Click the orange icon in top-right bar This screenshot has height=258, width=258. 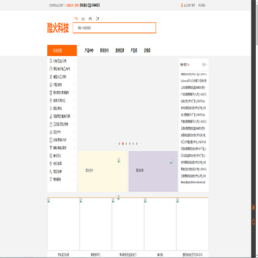pos(181,5)
